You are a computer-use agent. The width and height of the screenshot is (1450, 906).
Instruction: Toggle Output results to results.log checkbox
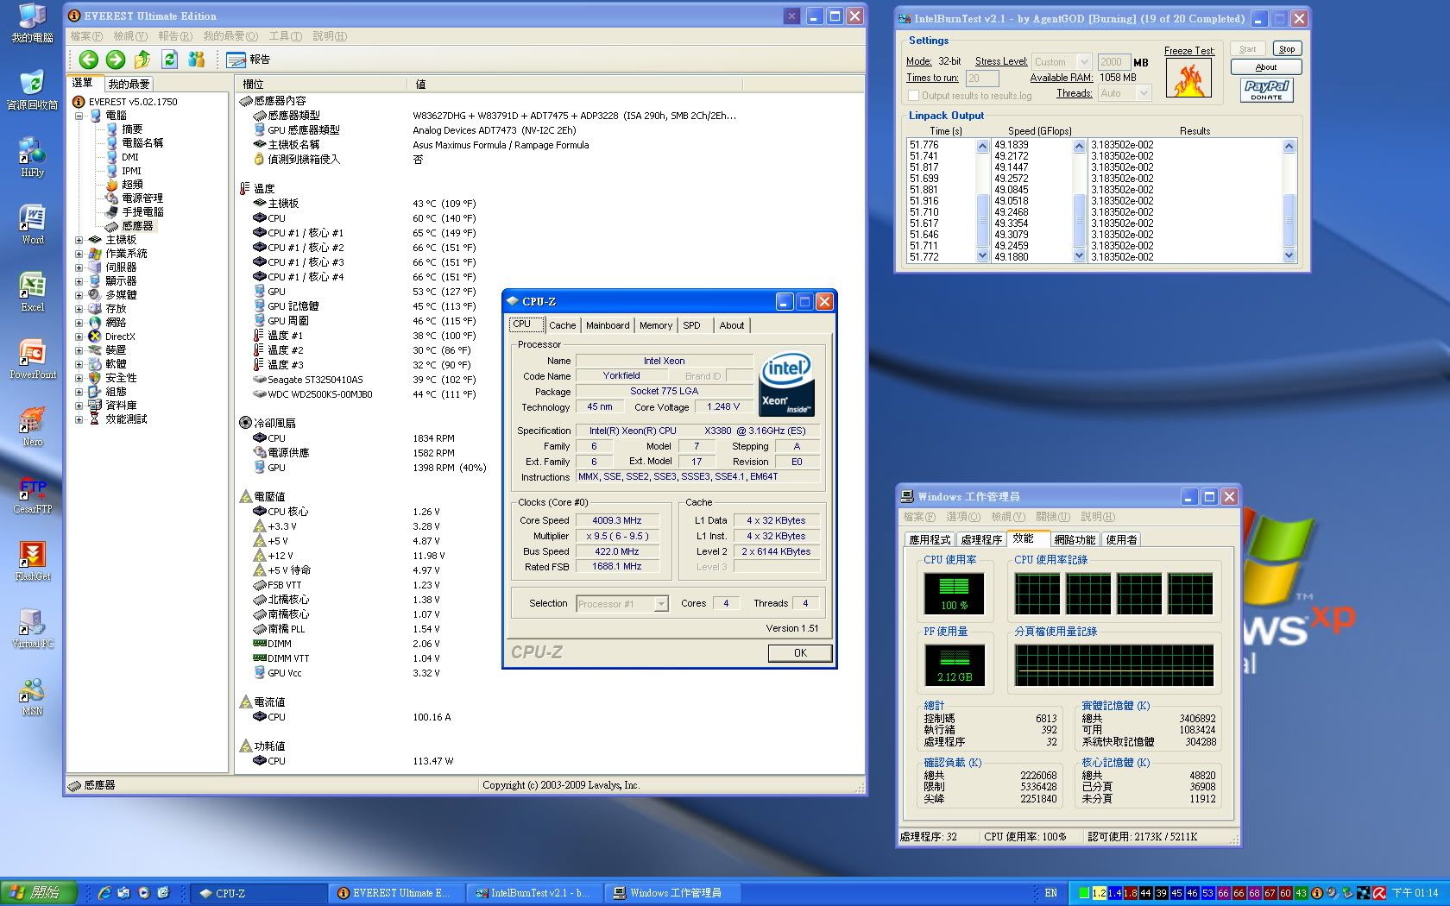[x=913, y=96]
